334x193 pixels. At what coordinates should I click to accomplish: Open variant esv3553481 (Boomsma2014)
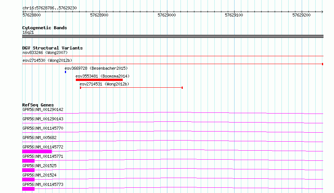click(102, 76)
